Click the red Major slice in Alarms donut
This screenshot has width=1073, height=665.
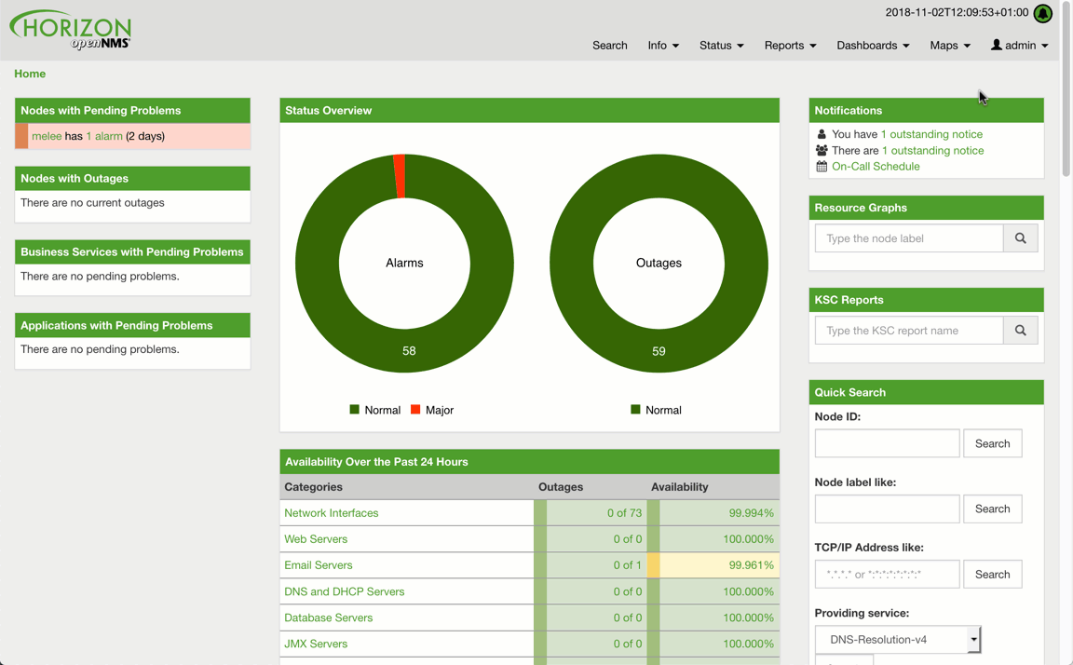tap(400, 176)
